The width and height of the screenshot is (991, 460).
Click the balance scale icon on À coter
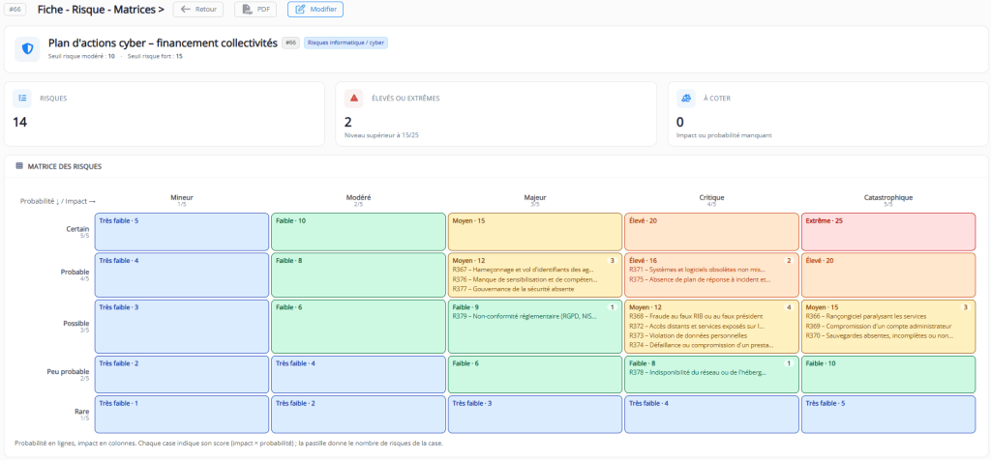tap(686, 98)
